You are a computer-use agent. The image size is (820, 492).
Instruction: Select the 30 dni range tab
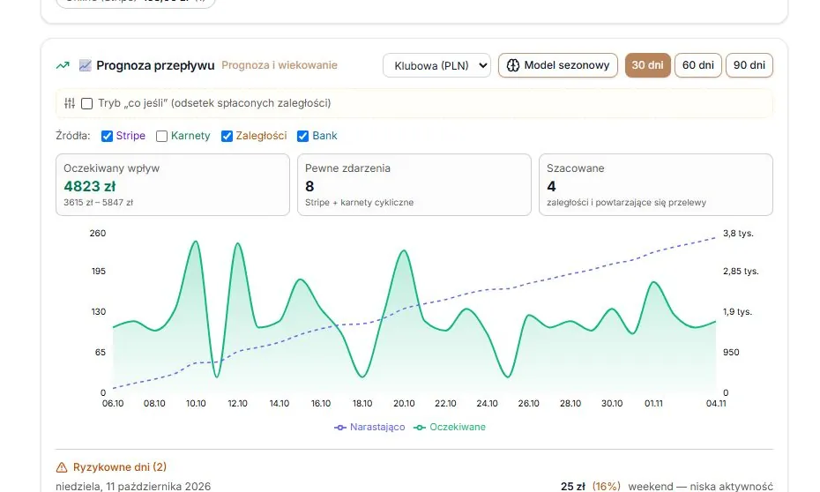coord(647,65)
